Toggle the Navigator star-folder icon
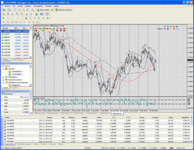This screenshot has height=150, width=194. (24, 10)
